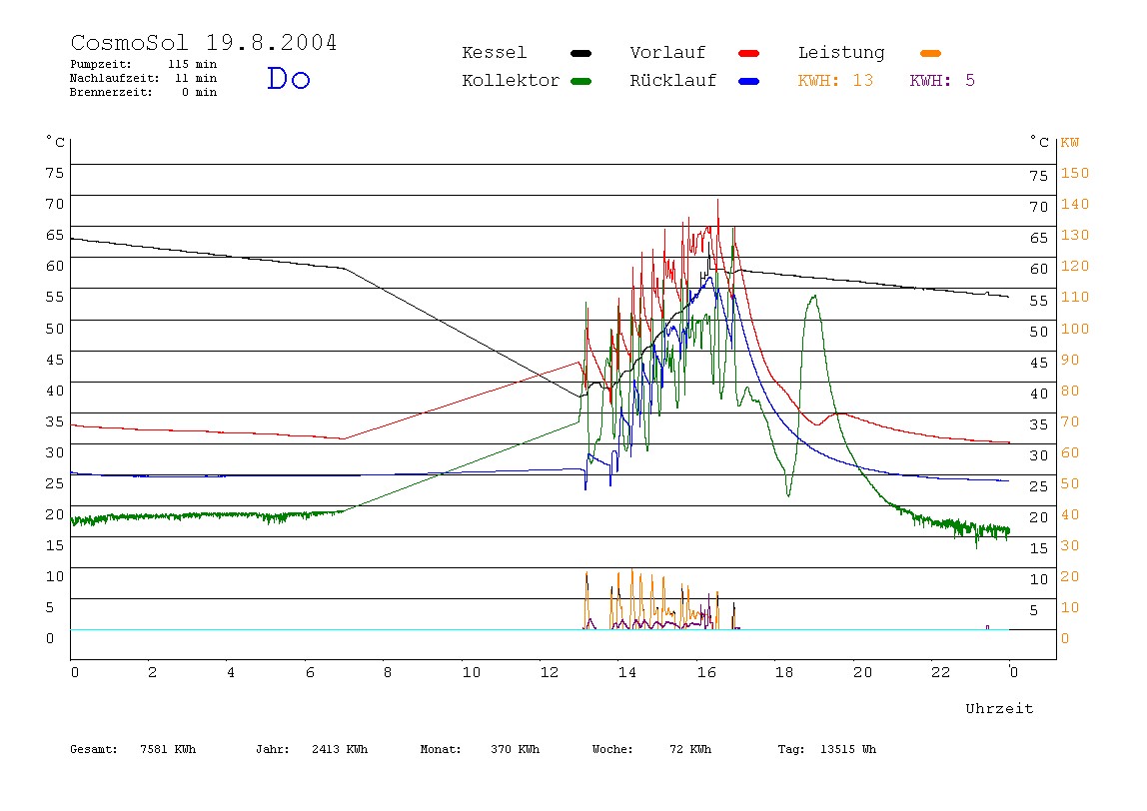Click the Gesamt: 7581 KWh total
The image size is (1147, 811).
(x=133, y=749)
